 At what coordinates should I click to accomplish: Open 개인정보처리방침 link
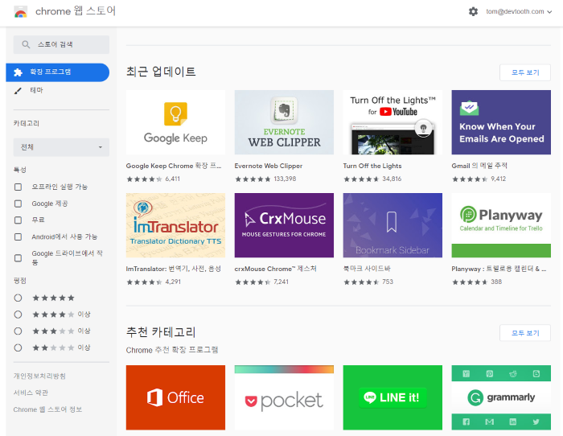tap(39, 376)
